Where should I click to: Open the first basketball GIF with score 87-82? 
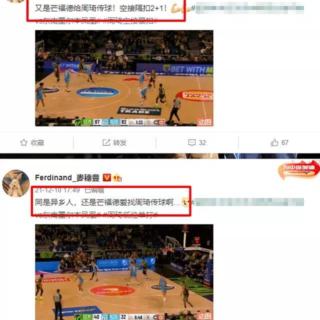pos(124,78)
